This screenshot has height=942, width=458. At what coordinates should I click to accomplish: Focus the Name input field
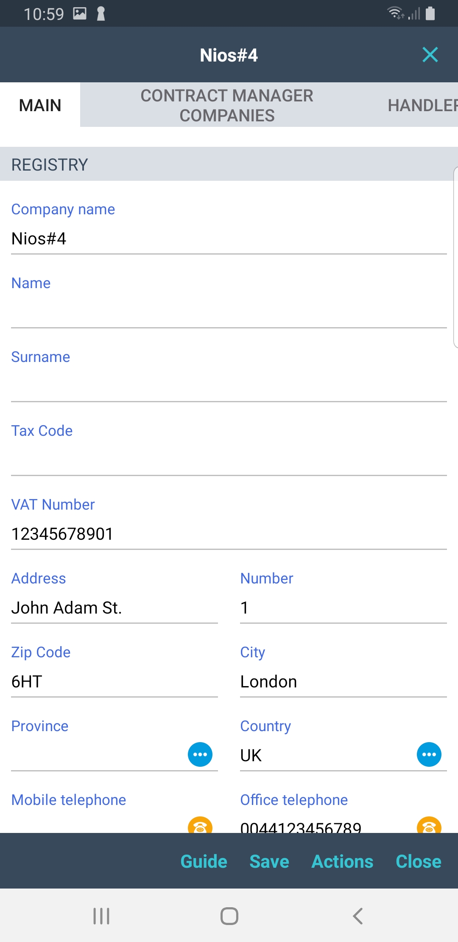229,313
